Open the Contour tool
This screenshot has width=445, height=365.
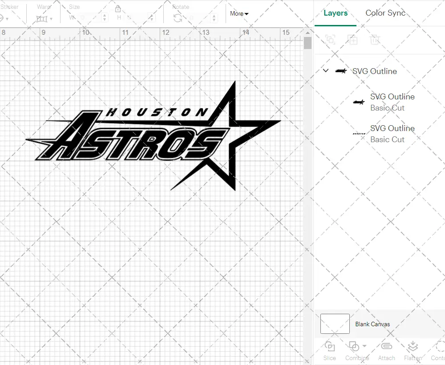tap(438, 351)
